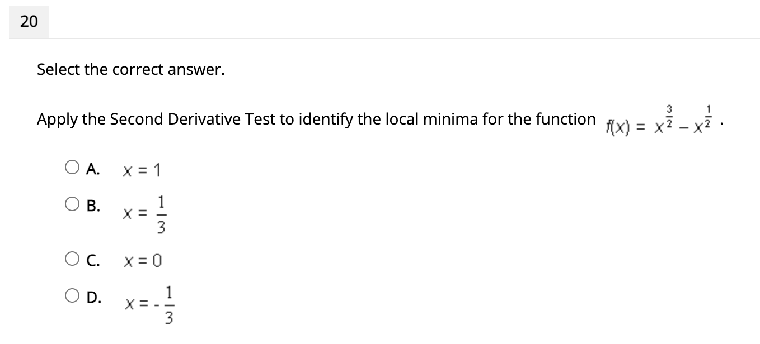Image resolution: width=760 pixels, height=344 pixels.
Task: Click the label letter B
Action: point(93,204)
